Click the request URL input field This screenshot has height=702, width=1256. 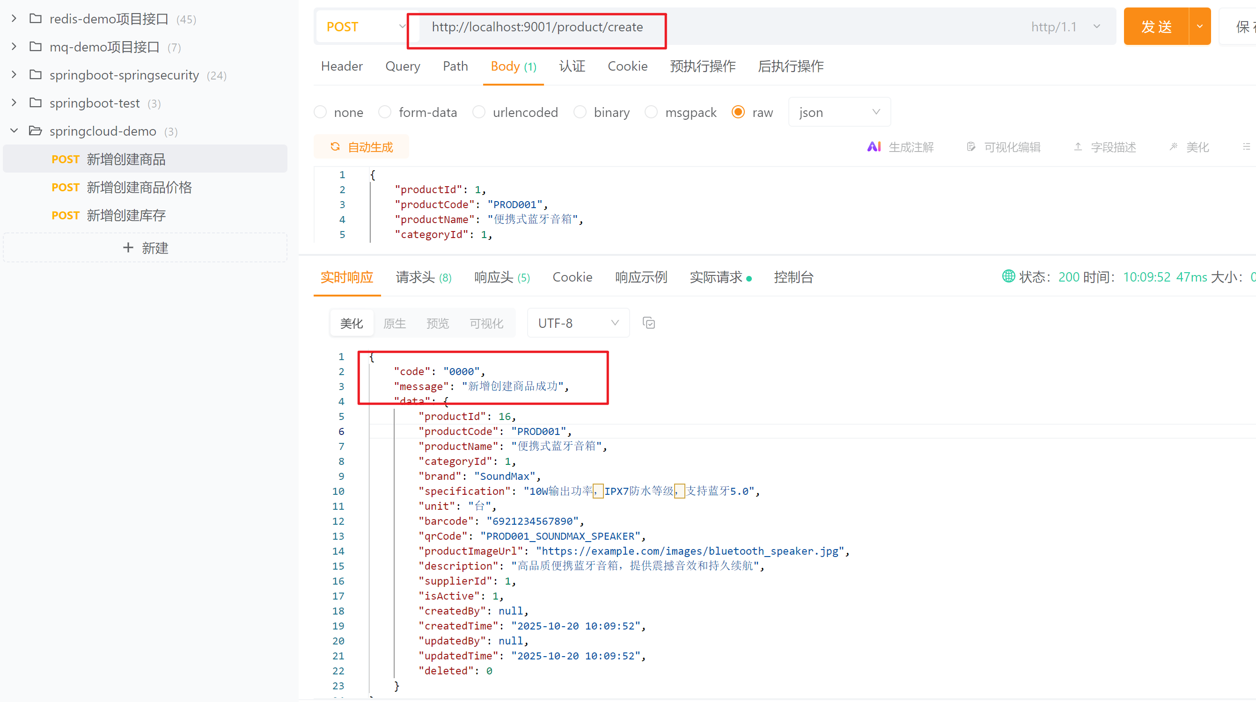536,27
